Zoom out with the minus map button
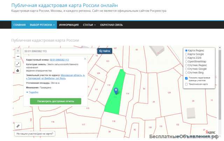This screenshot has height=141, width=224. tap(18, 56)
